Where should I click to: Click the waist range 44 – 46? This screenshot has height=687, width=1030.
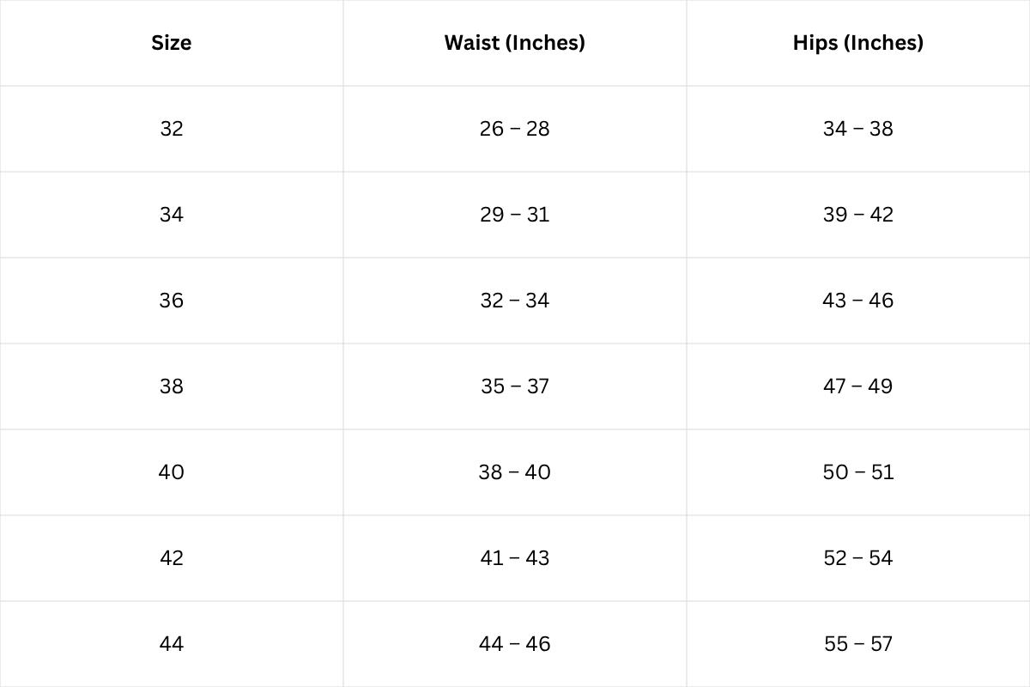click(x=514, y=644)
